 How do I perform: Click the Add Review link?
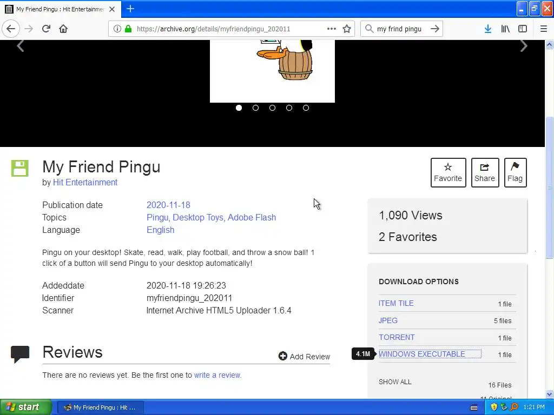[x=304, y=357]
